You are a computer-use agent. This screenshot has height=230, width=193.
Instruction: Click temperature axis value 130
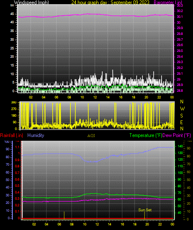[180, 153]
